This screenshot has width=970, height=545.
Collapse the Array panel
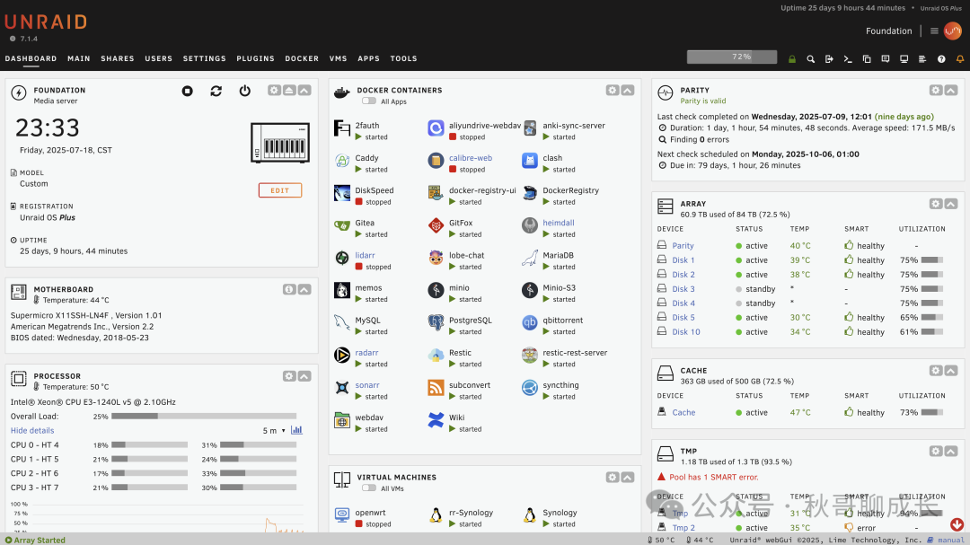coord(951,204)
